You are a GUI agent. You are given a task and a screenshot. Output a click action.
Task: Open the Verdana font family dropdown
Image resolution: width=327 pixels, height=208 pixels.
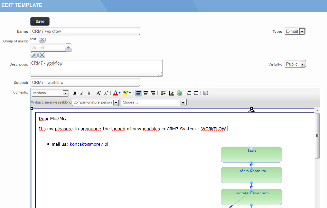coord(50,93)
